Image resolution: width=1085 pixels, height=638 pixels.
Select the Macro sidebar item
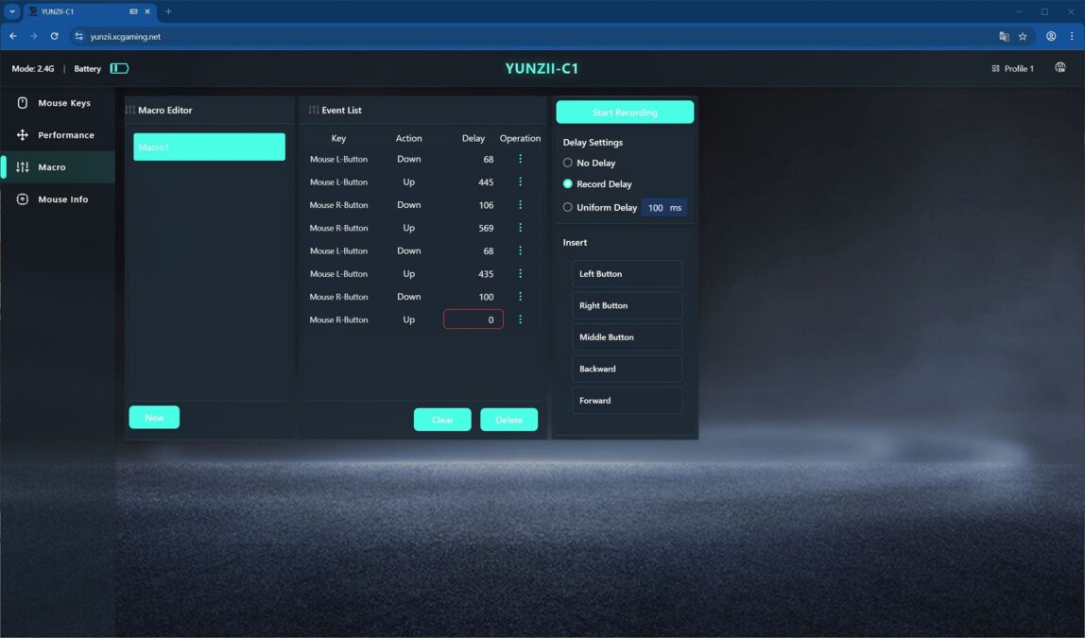(x=58, y=166)
